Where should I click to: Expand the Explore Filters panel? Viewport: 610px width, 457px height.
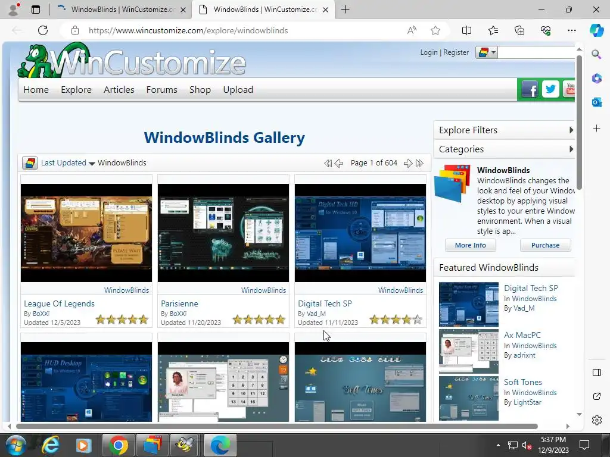click(505, 130)
